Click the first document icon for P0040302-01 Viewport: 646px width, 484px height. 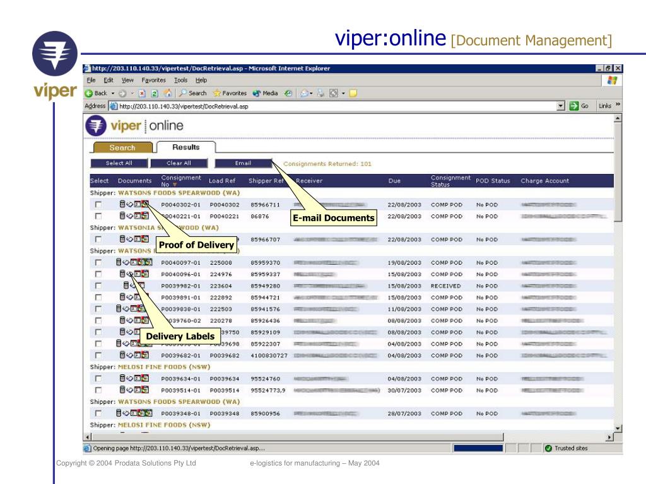122,204
